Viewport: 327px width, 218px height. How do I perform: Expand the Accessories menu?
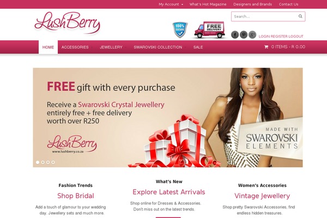tap(75, 47)
